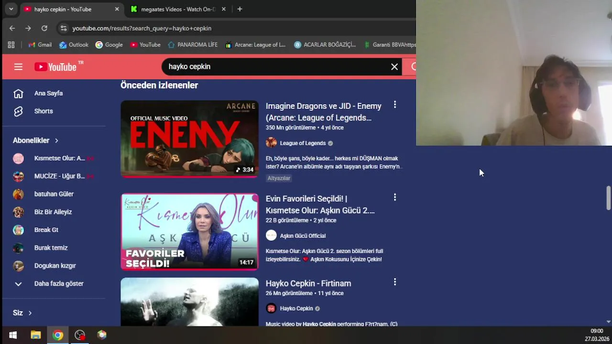Open the Gmail bookmark
612x344 pixels.
tap(40, 45)
